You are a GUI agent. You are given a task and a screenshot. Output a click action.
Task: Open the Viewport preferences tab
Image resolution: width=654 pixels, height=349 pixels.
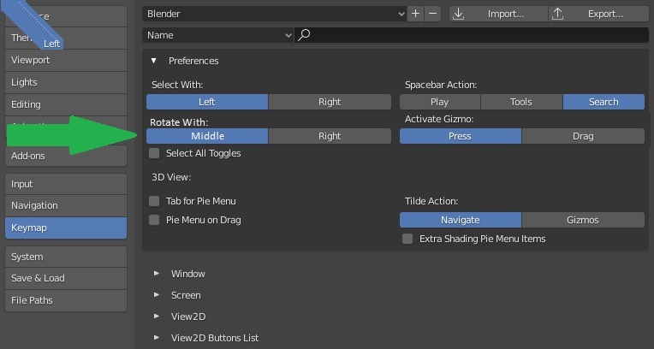click(x=66, y=60)
